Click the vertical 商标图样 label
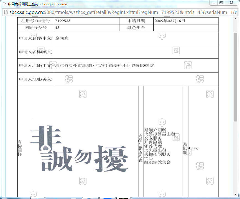The width and height of the screenshot is (240, 199). point(20,148)
